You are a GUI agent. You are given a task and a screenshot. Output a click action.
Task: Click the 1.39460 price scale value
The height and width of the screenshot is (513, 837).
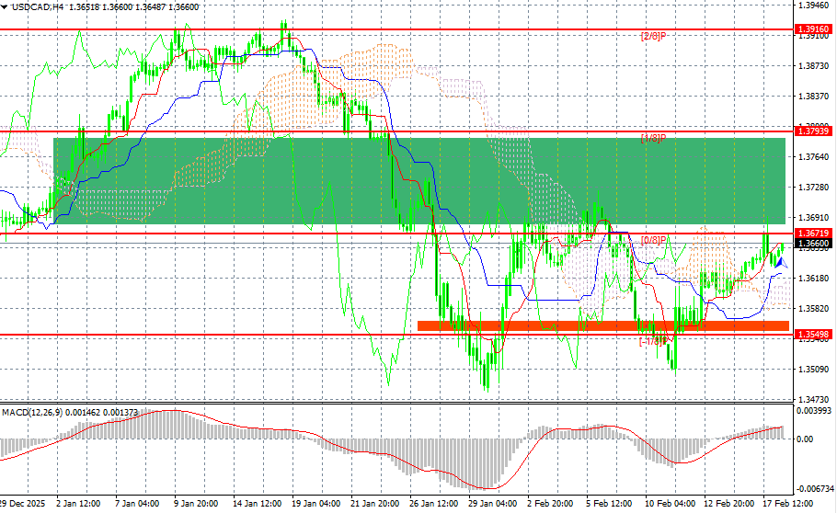pyautogui.click(x=813, y=6)
